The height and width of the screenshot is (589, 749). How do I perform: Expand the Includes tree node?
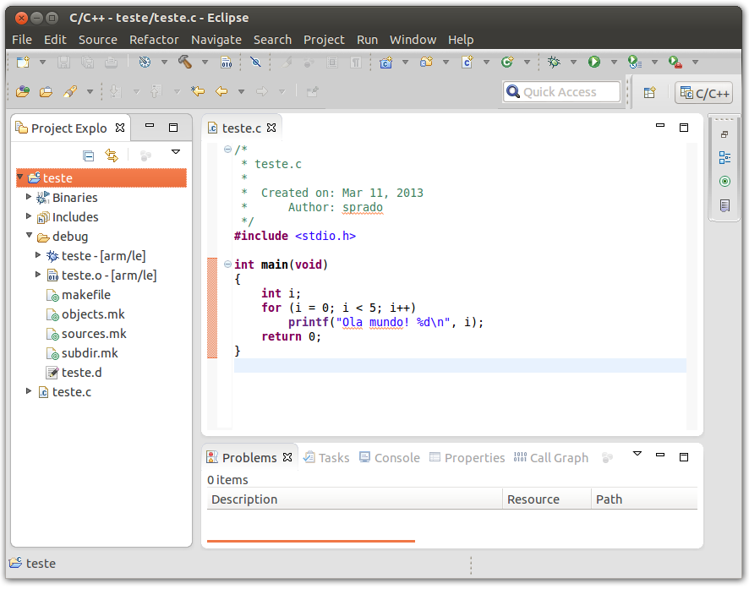pos(29,216)
